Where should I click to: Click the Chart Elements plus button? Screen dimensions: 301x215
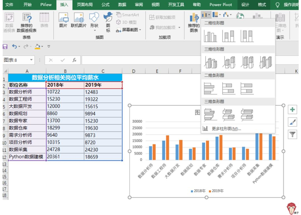click(x=292, y=109)
